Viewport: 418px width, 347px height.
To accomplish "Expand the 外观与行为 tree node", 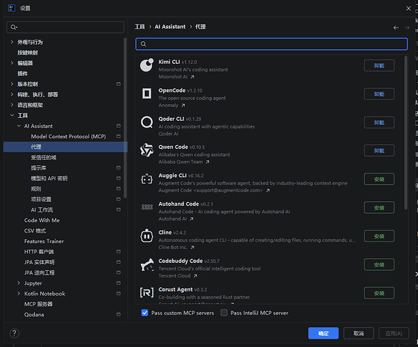I will (x=12, y=42).
